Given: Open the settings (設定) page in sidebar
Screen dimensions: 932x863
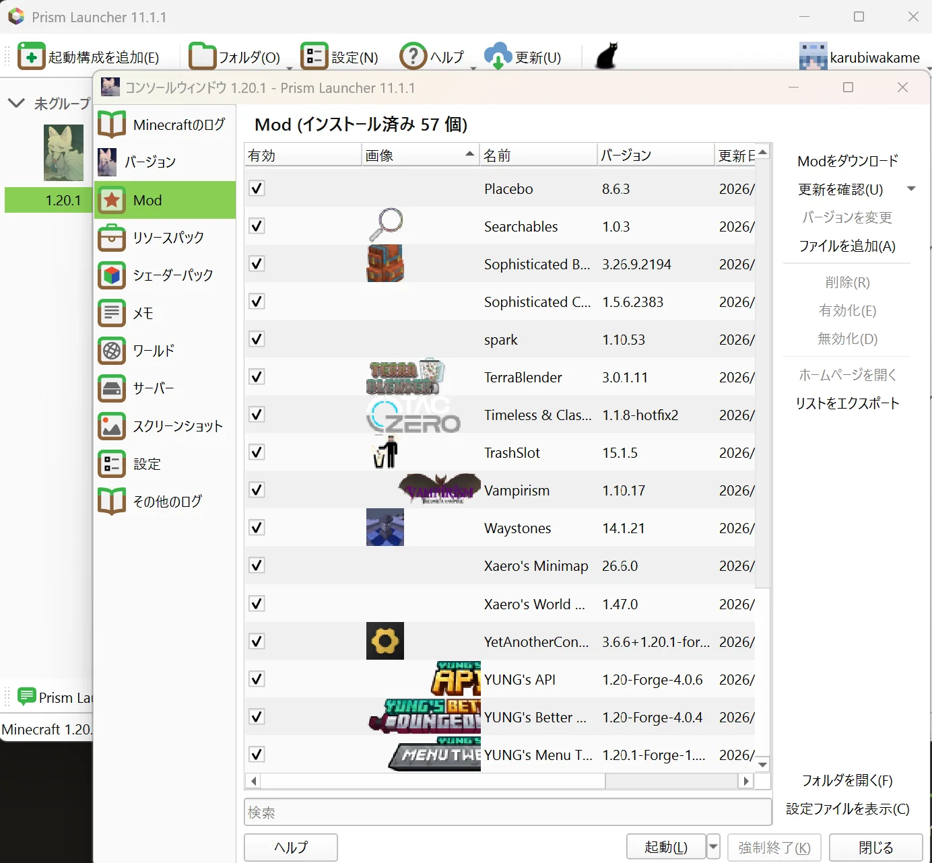Looking at the screenshot, I should tap(165, 464).
